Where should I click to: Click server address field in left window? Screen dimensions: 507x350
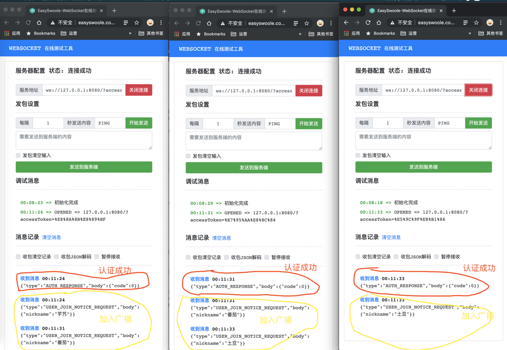point(84,90)
